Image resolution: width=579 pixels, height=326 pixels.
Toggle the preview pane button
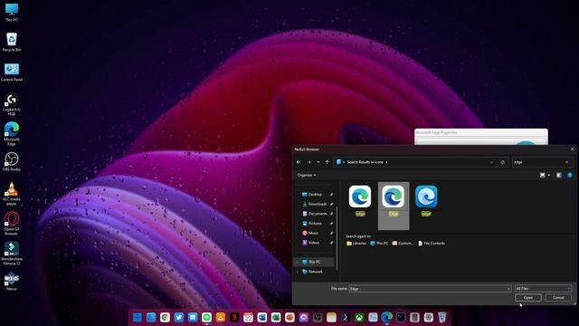pyautogui.click(x=559, y=175)
